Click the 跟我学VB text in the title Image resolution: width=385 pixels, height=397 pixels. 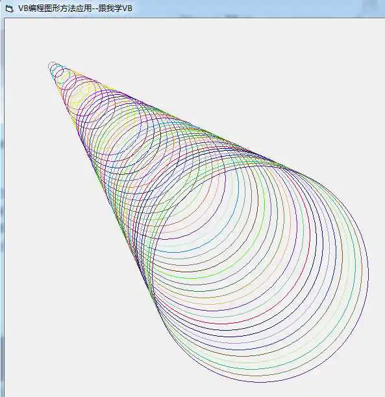point(116,8)
